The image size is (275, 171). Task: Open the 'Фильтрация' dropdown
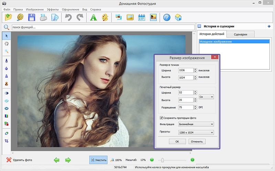[196, 124]
